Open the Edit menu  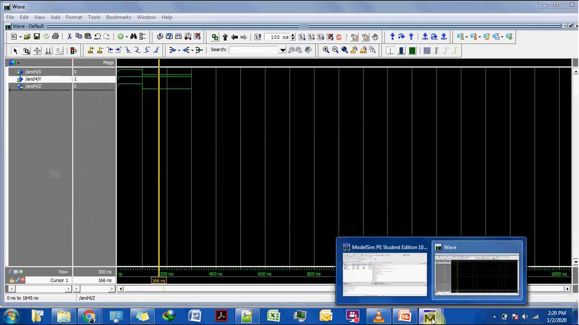24,17
